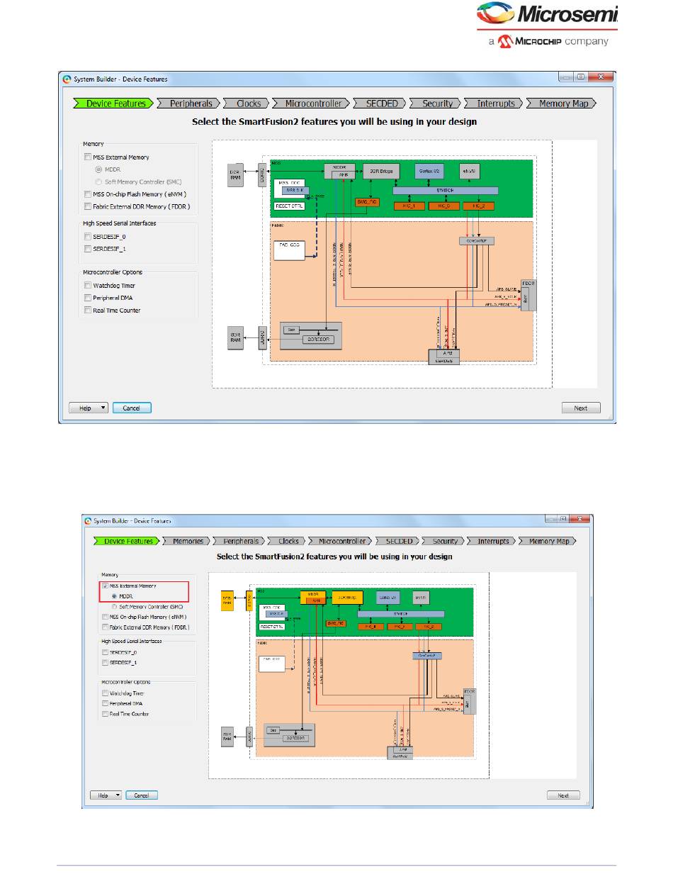Click SWITCH block in diagram, window without Memories tab
Image resolution: width=673 pixels, height=889 pixels.
click(x=445, y=191)
